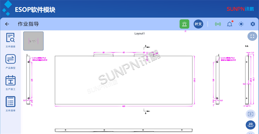Play the instruction video
This screenshot has height=134, width=259.
pyautogui.click(x=250, y=114)
